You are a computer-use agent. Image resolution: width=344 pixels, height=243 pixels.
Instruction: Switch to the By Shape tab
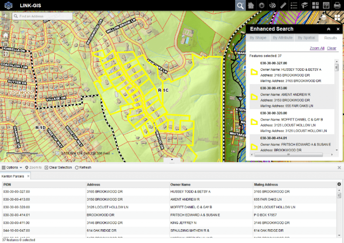[258, 38]
